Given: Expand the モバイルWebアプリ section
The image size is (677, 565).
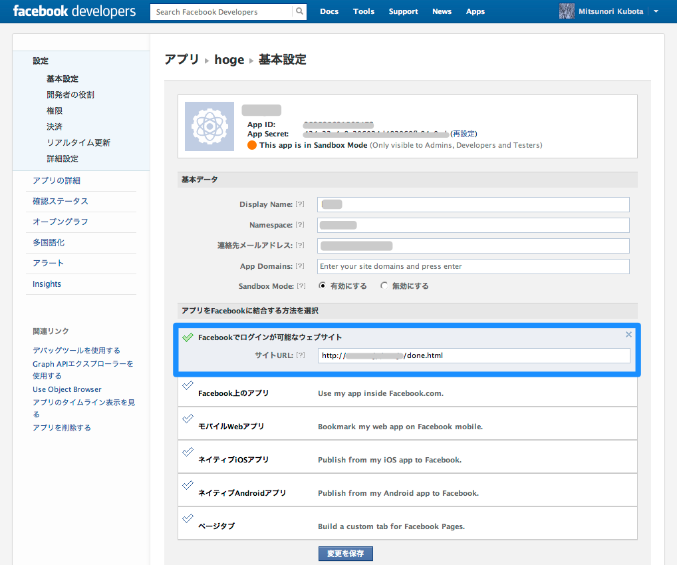Looking at the screenshot, I should click(231, 427).
